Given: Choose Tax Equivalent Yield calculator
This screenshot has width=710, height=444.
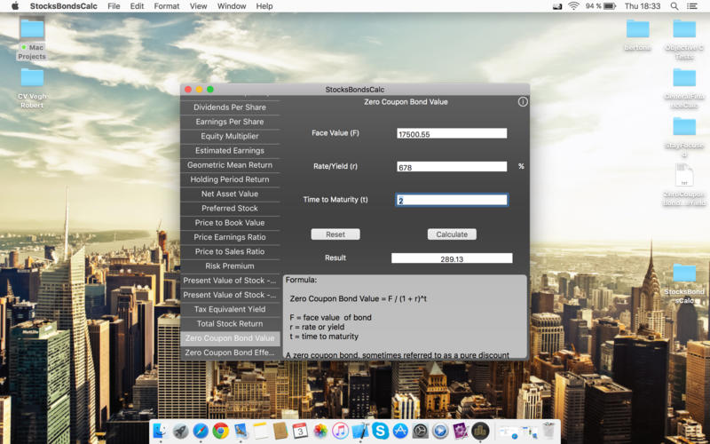Looking at the screenshot, I should tap(230, 309).
